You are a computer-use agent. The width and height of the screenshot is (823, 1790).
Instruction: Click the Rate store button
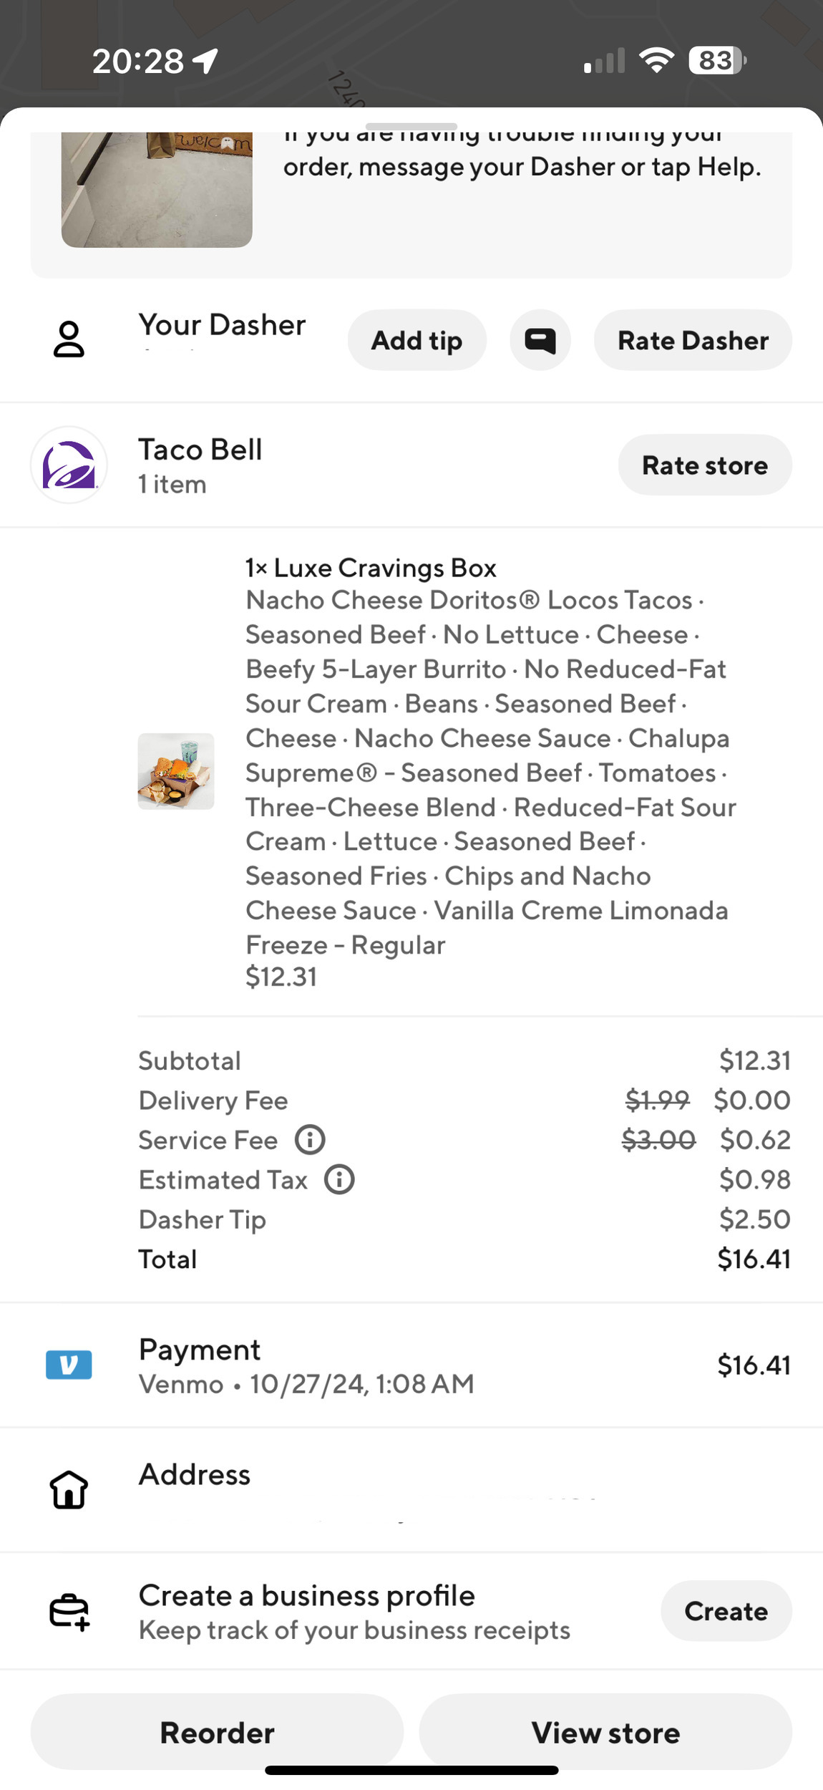pyautogui.click(x=705, y=465)
